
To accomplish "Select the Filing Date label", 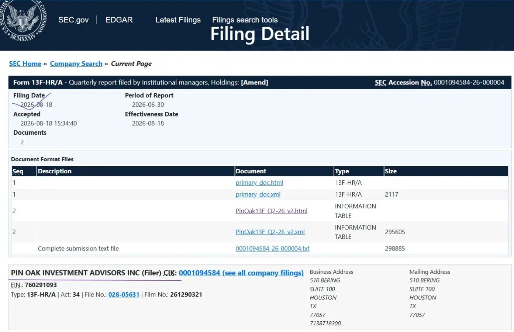I will (x=29, y=95).
